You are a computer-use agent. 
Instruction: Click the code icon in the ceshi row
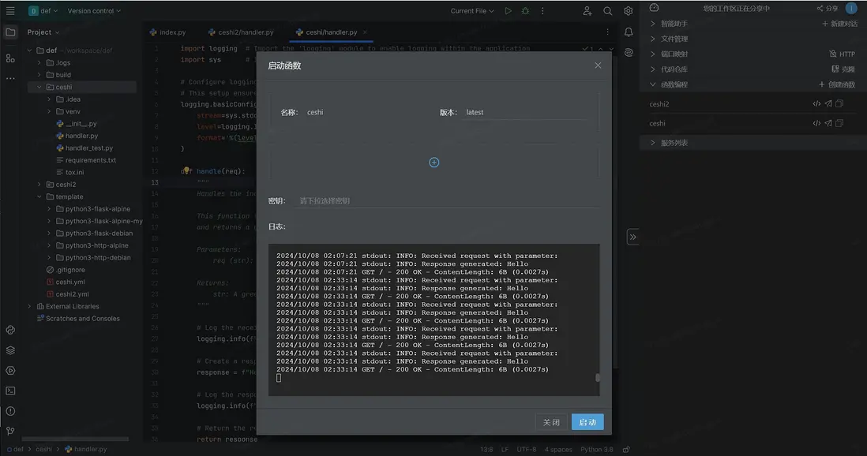816,123
